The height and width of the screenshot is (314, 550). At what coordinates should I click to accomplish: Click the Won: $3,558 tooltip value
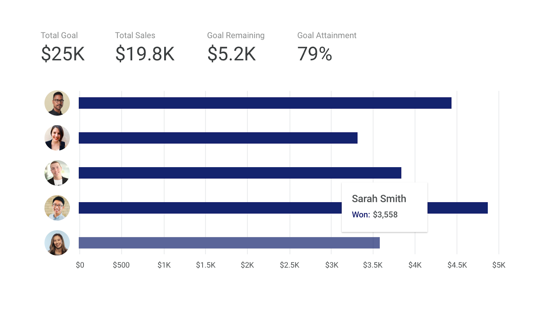tap(375, 215)
